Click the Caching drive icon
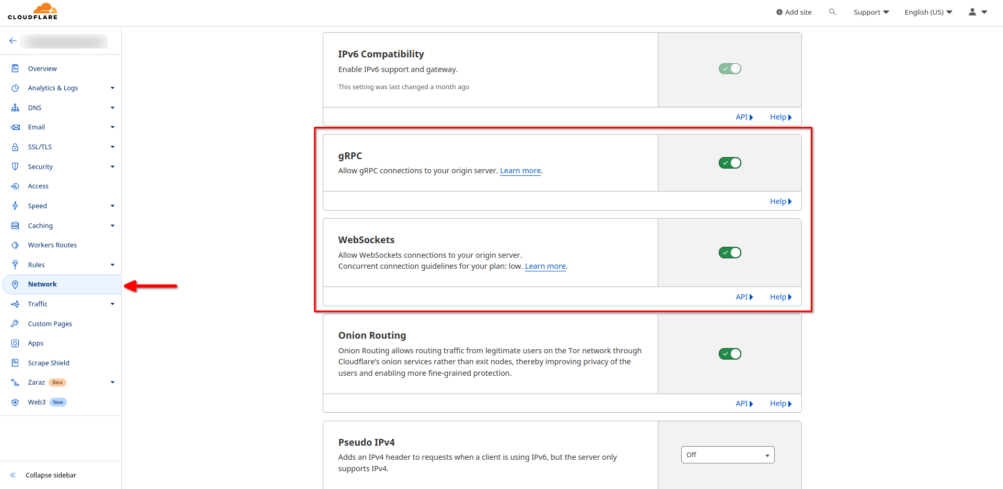Viewport: 1003px width, 489px height. [15, 225]
